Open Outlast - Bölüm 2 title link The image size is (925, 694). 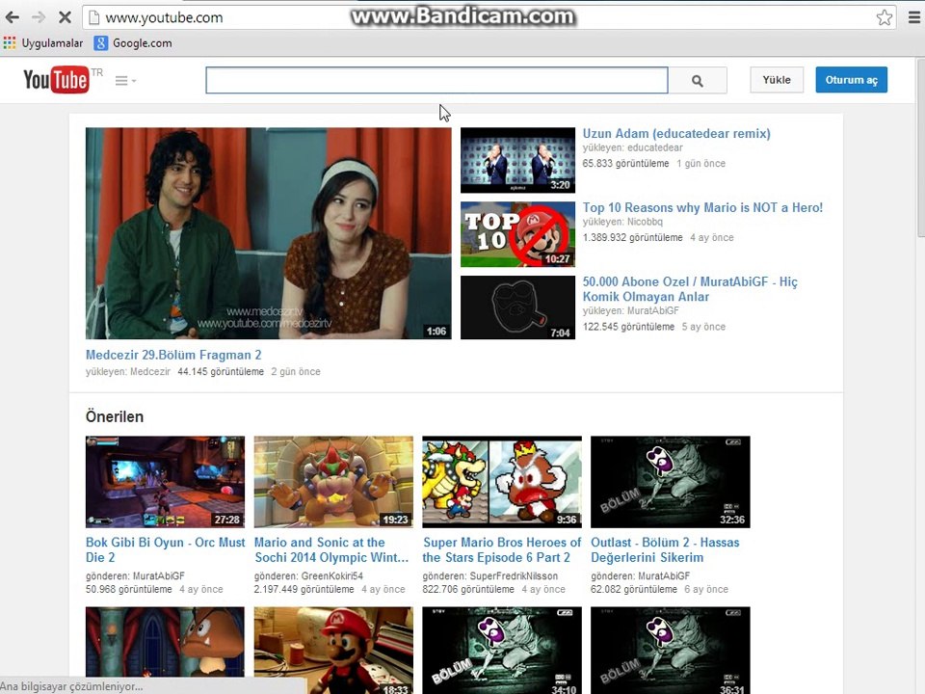tap(665, 550)
